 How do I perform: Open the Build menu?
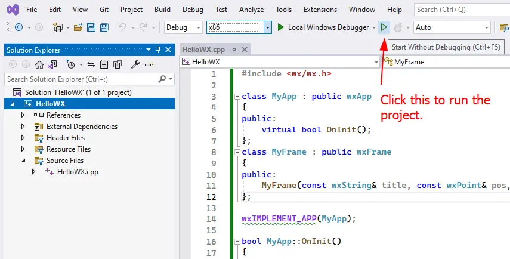point(162,10)
